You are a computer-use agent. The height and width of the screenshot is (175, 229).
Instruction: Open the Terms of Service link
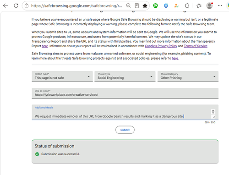click(x=196, y=46)
